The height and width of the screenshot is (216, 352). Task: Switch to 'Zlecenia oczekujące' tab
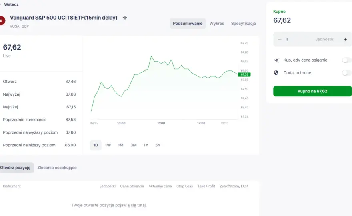pyautogui.click(x=57, y=168)
